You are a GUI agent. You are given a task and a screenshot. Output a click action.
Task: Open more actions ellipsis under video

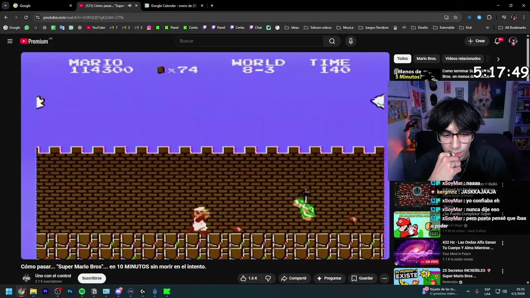click(x=384, y=278)
